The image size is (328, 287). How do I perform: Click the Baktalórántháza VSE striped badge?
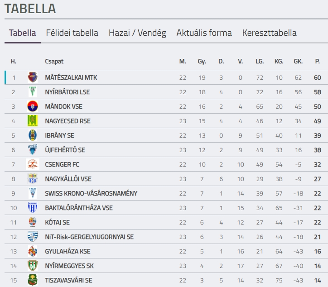pyautogui.click(x=33, y=208)
